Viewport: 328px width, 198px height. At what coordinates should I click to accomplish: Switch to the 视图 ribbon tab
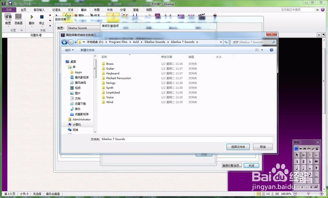click(149, 10)
